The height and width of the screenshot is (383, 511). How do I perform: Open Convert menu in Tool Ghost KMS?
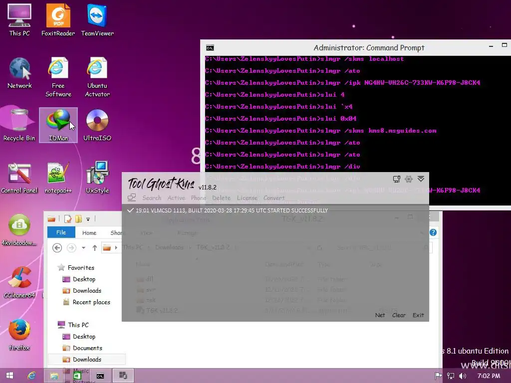(x=274, y=197)
